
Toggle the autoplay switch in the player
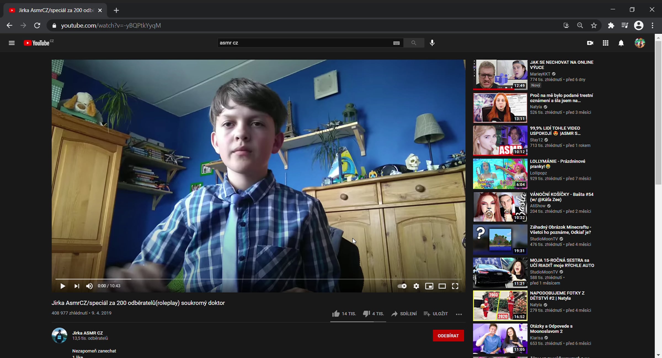(x=402, y=286)
